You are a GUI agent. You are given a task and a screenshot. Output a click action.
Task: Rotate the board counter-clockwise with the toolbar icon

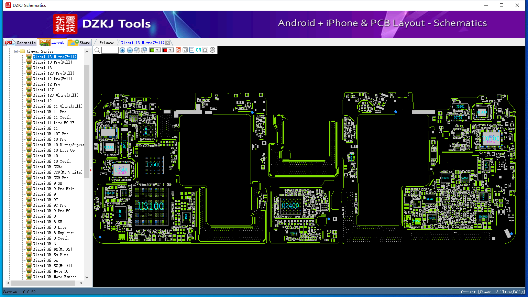[144, 50]
